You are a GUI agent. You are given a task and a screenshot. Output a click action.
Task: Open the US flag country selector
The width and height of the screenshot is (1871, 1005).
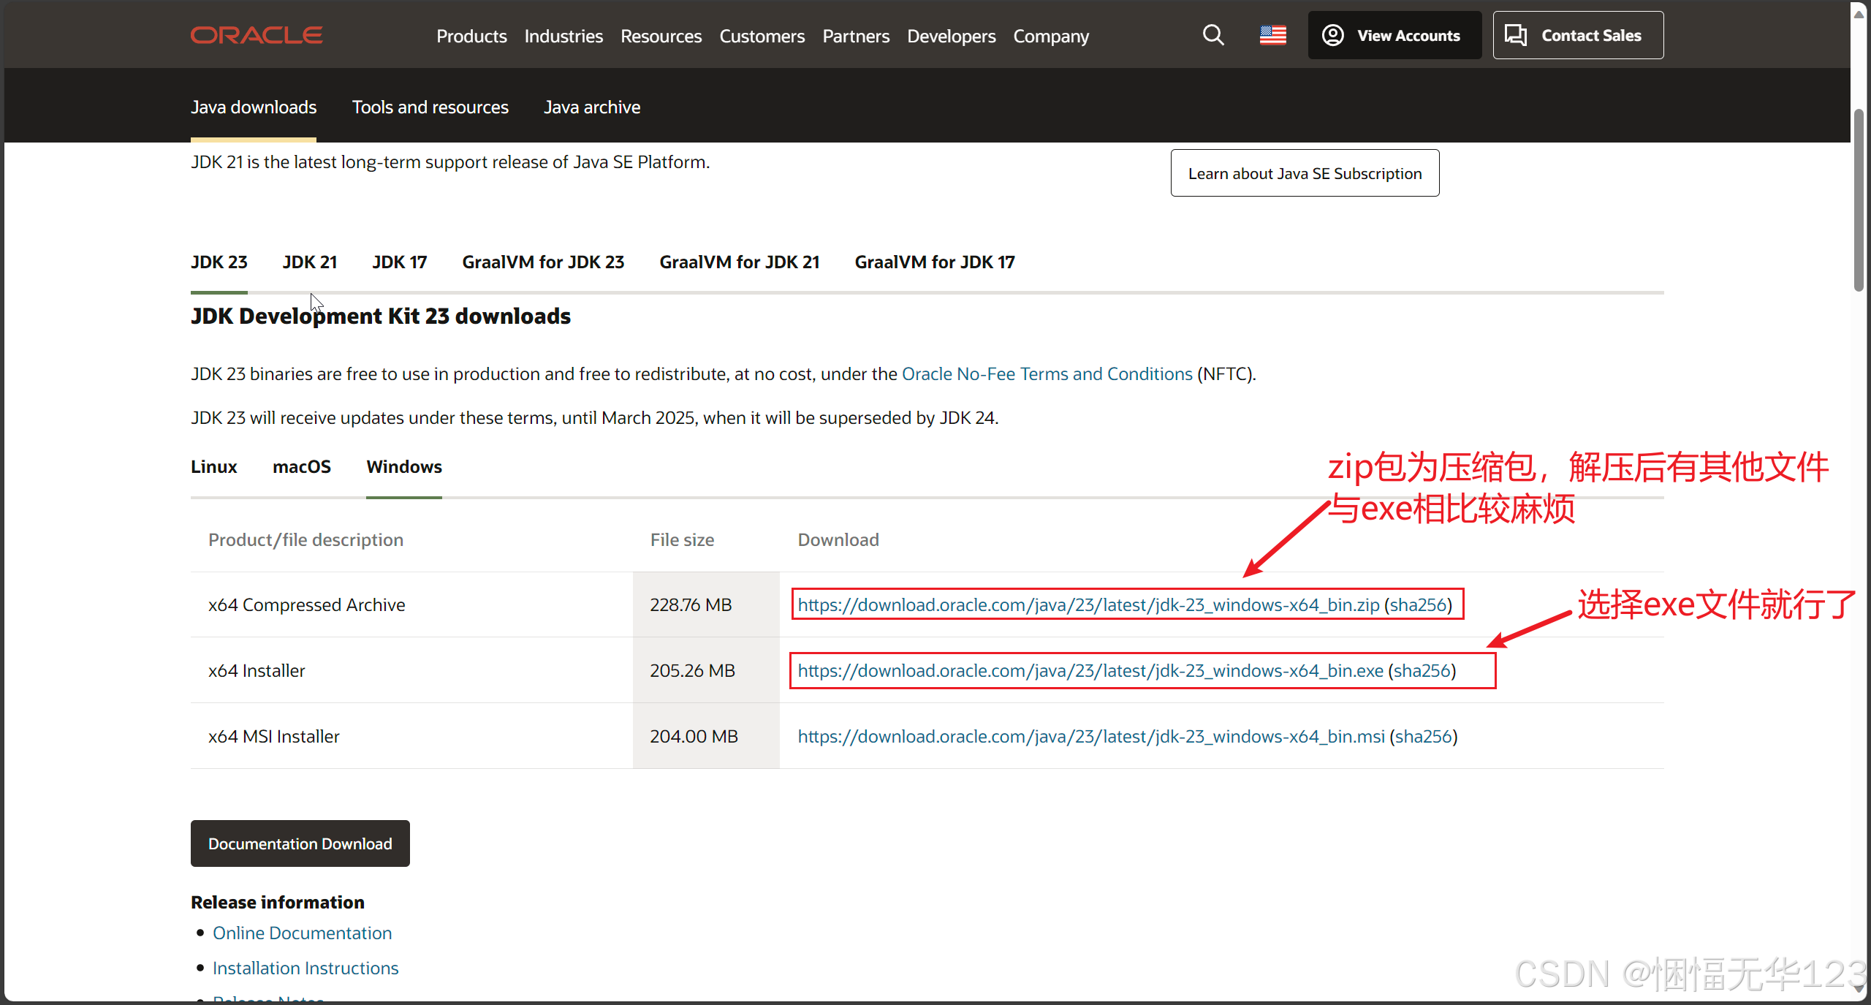[x=1272, y=35]
